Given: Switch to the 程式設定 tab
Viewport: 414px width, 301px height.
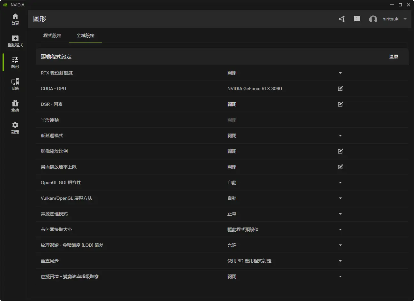Looking at the screenshot, I should pyautogui.click(x=52, y=35).
